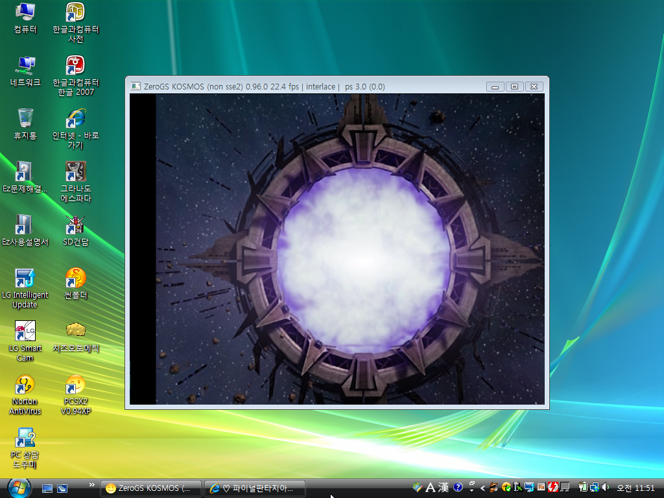Image resolution: width=664 pixels, height=498 pixels.
Task: Minimize the ZeroGS KOSMOS window
Action: [x=495, y=86]
